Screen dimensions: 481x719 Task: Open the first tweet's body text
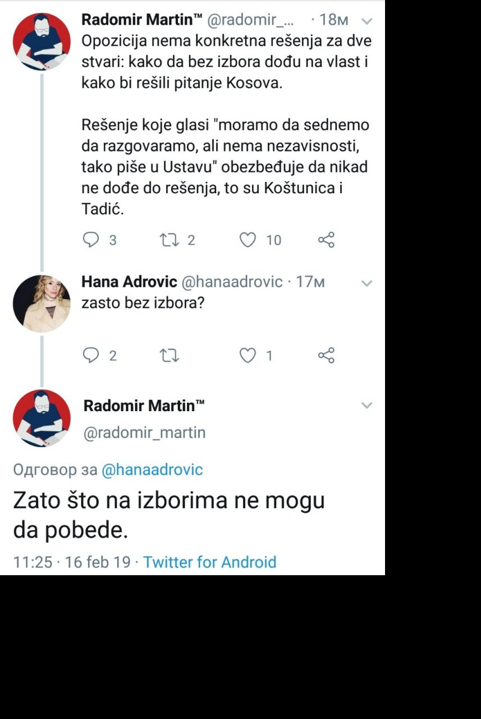pyautogui.click(x=225, y=125)
